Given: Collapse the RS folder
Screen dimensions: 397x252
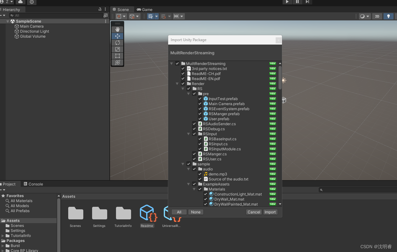Looking at the screenshot, I should pyautogui.click(x=183, y=89).
